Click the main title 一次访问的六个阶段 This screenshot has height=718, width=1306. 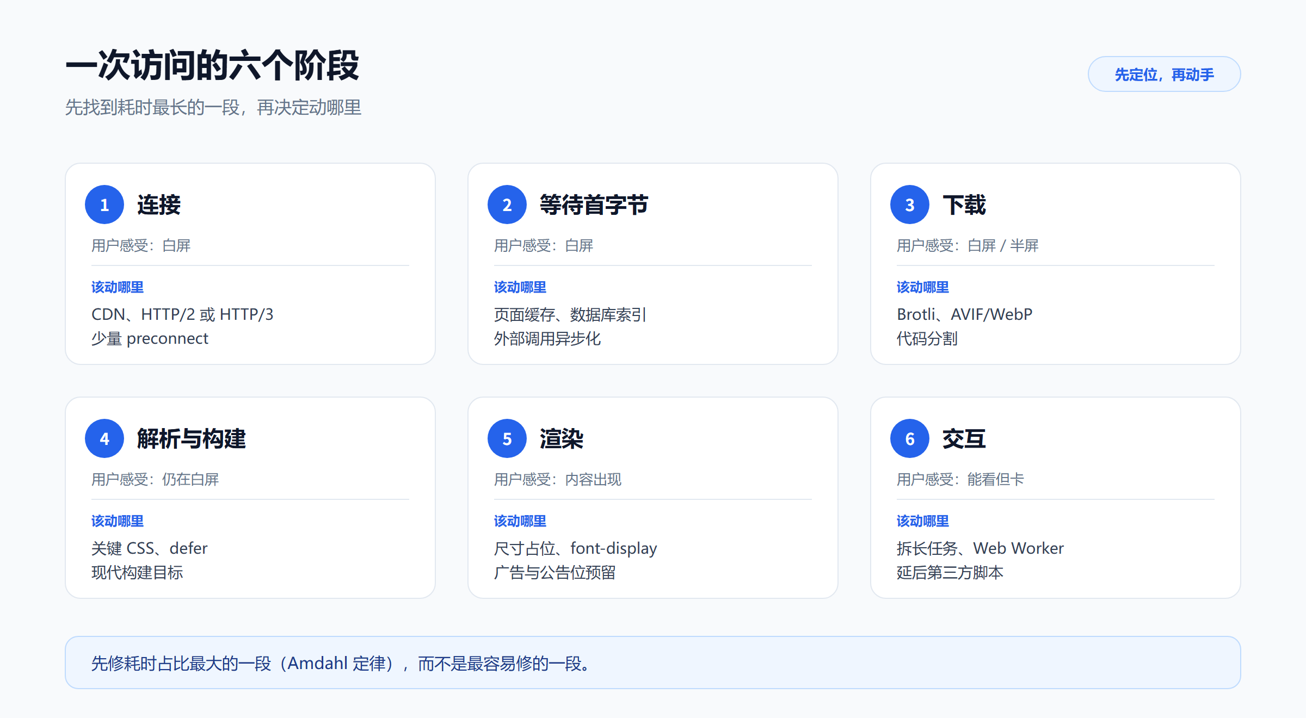coord(212,65)
